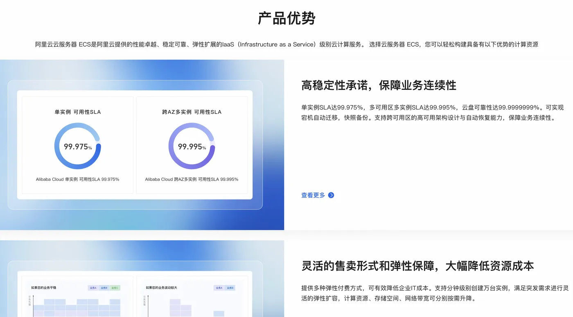Click caption Alibaba Cloud 单实例 可用性SLA 99.975%
573x317 pixels.
(x=77, y=179)
